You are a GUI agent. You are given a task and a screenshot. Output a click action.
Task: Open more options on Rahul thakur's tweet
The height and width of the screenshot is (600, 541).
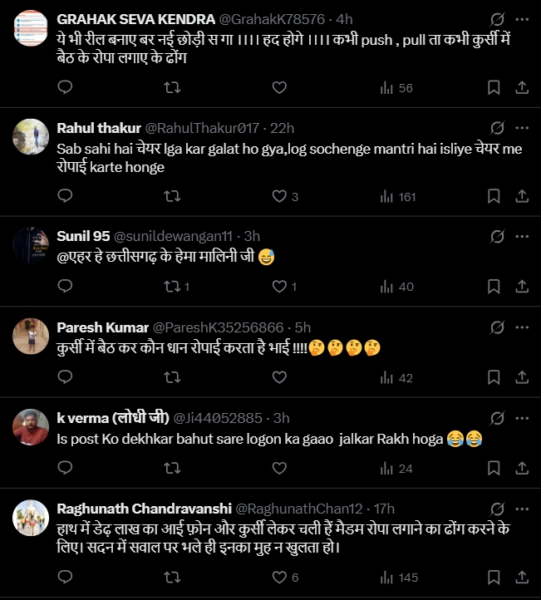pos(522,127)
